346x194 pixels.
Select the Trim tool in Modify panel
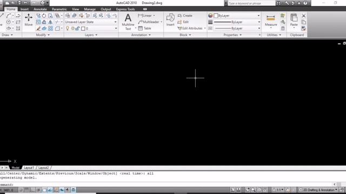click(57, 22)
